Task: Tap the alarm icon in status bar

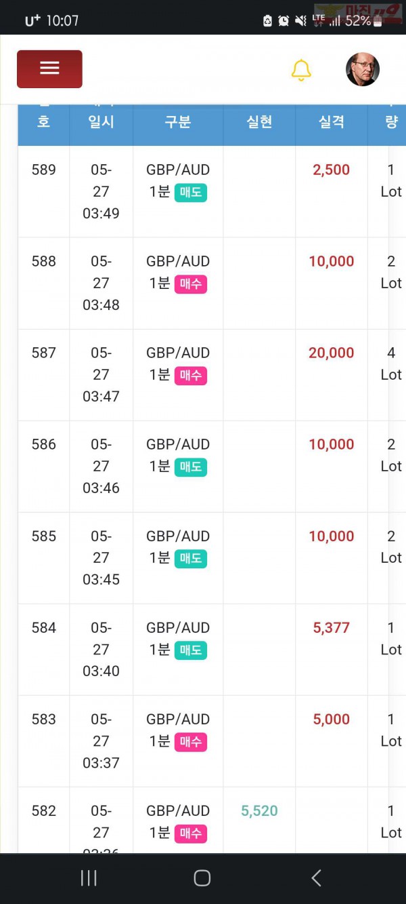Action: [x=284, y=21]
